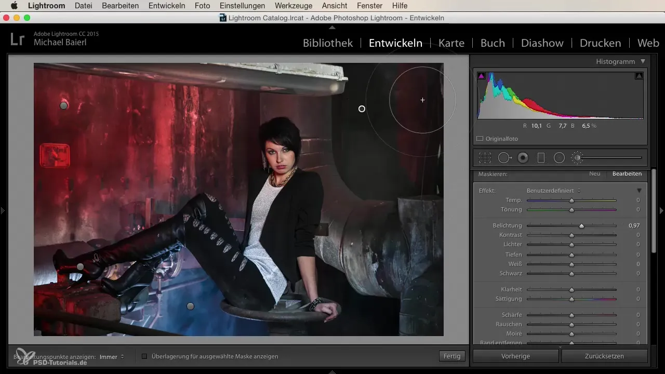
Task: Click the Temp. slider track
Action: tap(571, 200)
